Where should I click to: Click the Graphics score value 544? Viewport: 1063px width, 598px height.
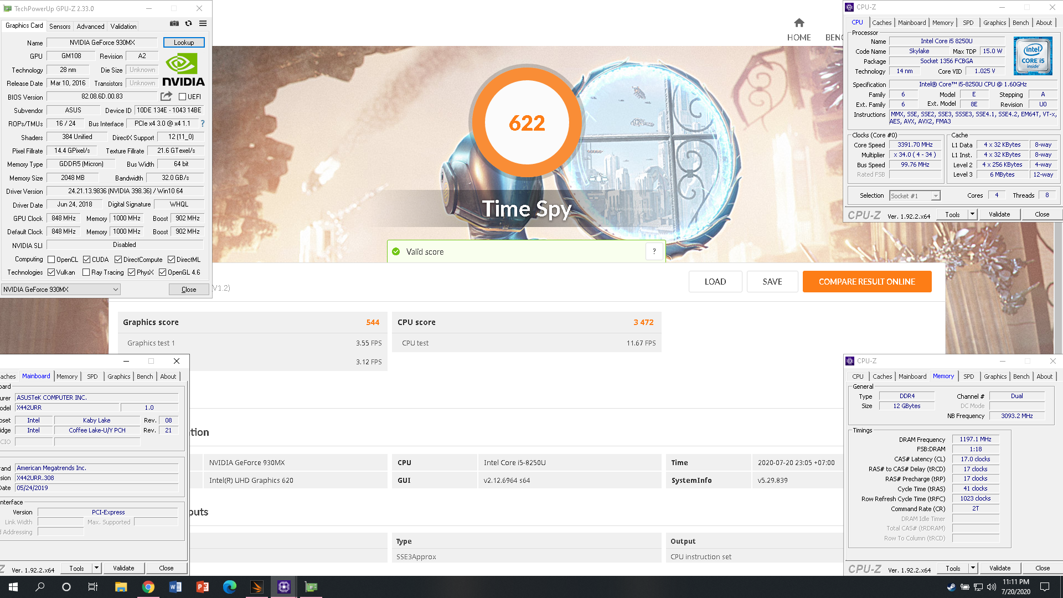(x=373, y=322)
